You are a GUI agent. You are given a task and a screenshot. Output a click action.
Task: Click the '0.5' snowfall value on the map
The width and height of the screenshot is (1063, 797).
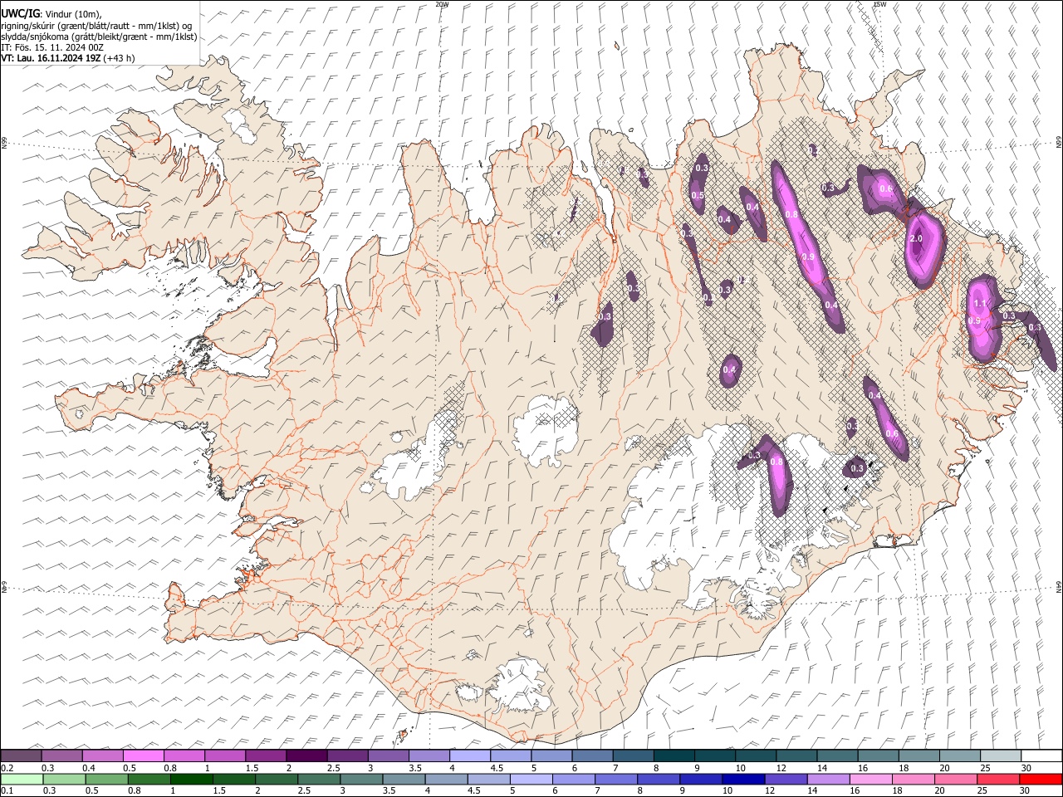coord(698,196)
